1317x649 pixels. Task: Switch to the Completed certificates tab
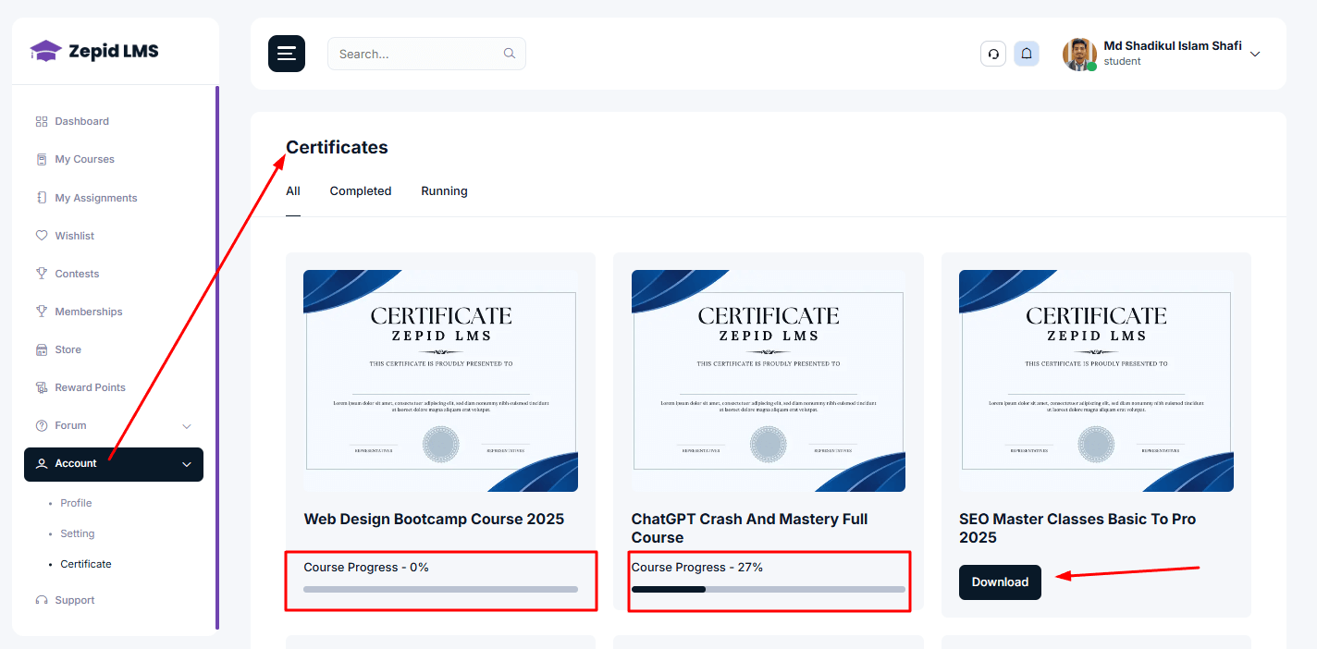coord(361,191)
